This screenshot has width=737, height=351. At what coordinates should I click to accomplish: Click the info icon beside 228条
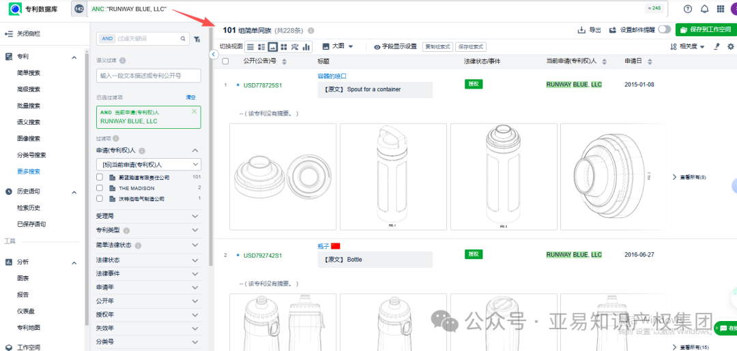tap(310, 31)
